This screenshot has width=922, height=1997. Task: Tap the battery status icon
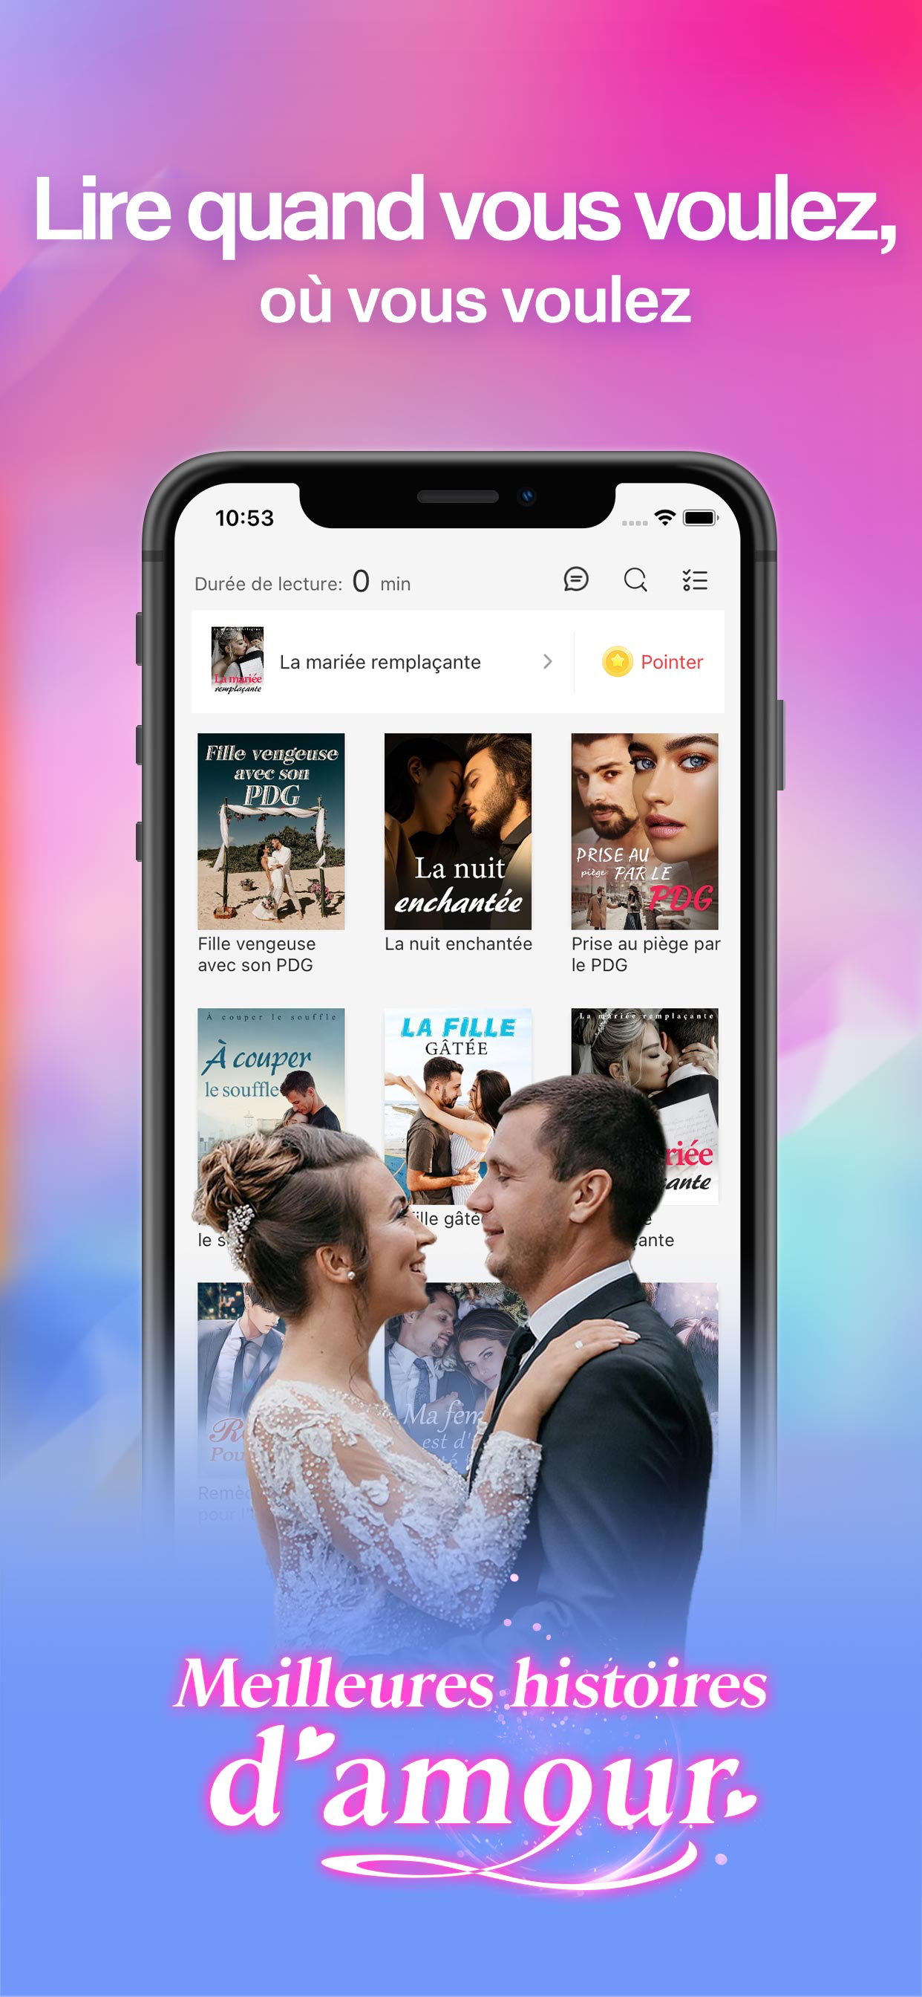[701, 517]
